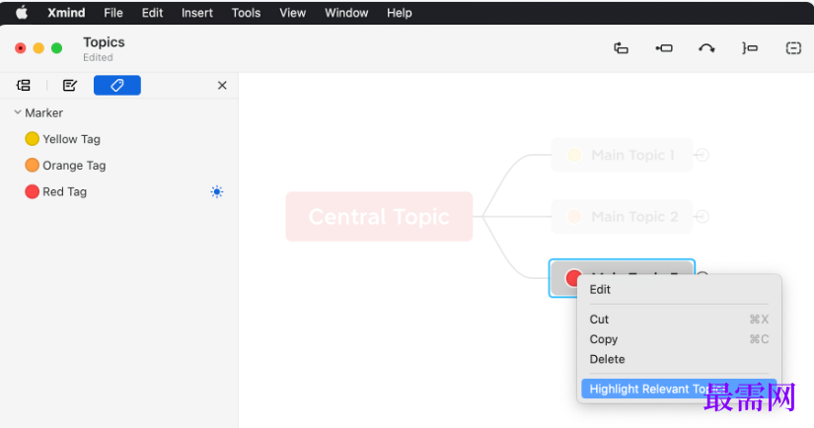The height and width of the screenshot is (428, 814).
Task: Open the Notes panel icon
Action: pyautogui.click(x=69, y=86)
